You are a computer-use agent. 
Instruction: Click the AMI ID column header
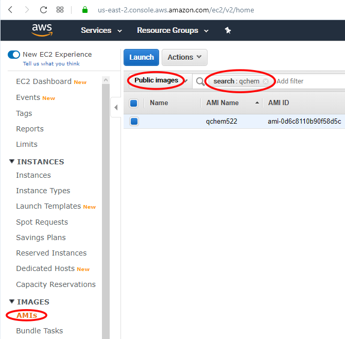279,103
